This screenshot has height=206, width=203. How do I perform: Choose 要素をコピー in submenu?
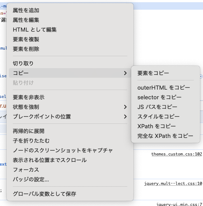(x=166, y=73)
